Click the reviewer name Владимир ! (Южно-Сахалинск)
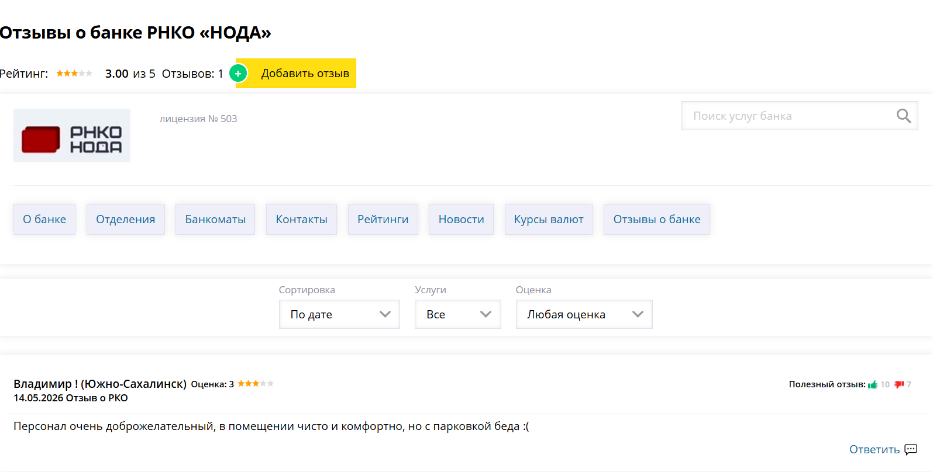 point(100,384)
